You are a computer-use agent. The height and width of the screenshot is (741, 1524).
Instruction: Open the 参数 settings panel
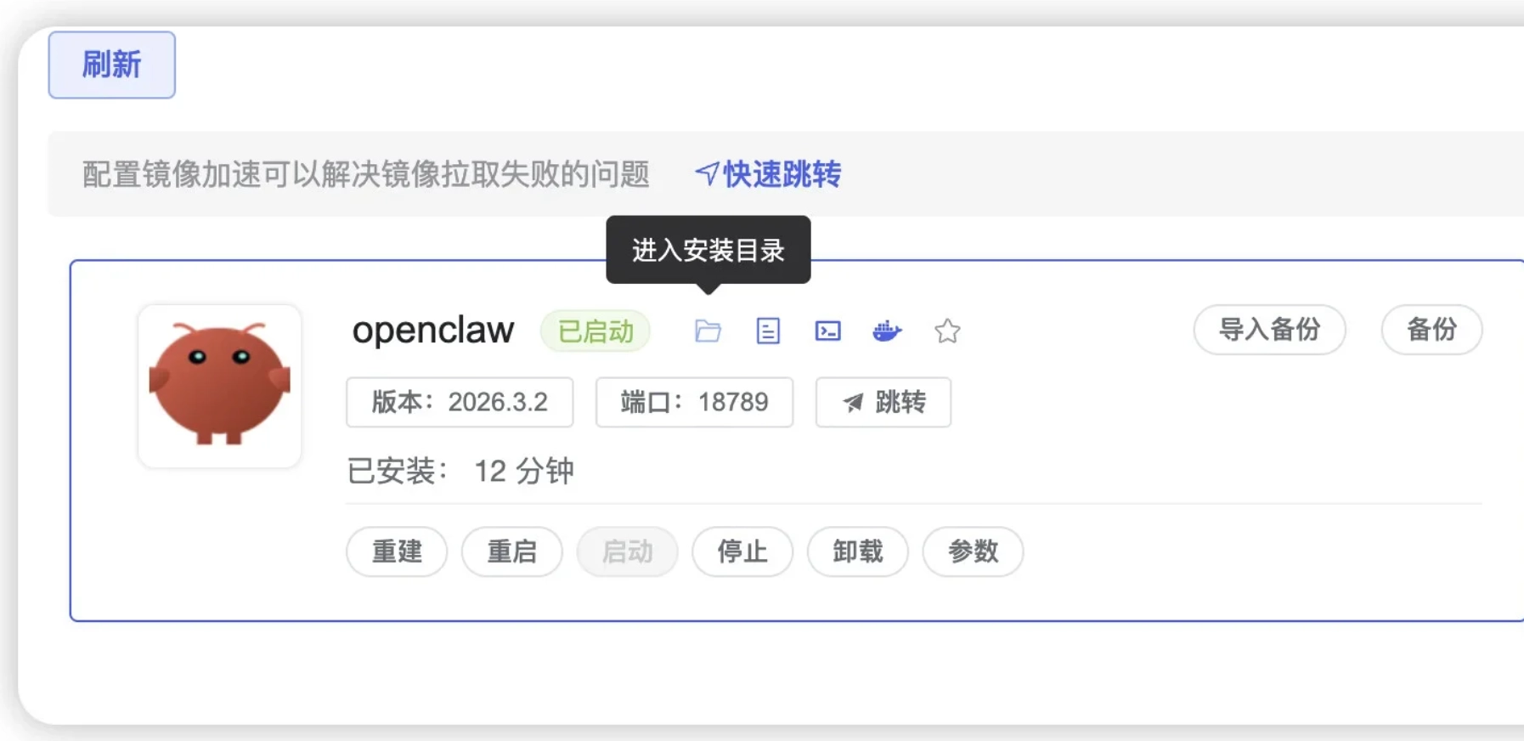point(973,552)
